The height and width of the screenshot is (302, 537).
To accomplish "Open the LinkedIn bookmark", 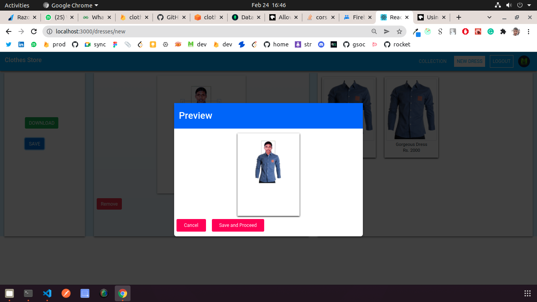I will [21, 44].
